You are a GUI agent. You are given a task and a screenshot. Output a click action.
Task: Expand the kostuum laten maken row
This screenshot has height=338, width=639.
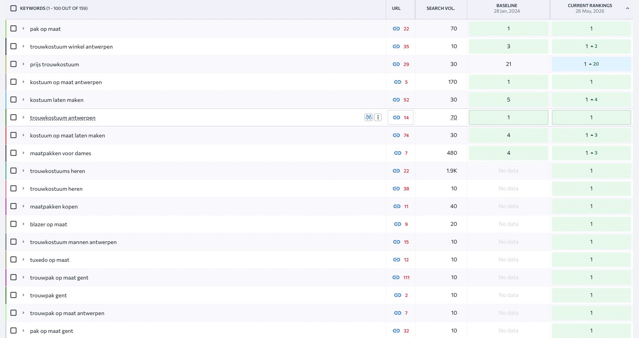pos(23,100)
